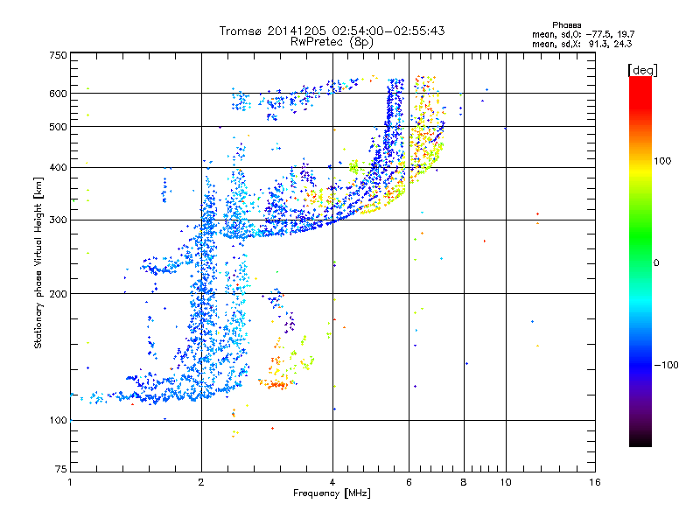Viewport: 700px width, 525px height.
Task: Click the x-axis '1' tick label
Action: pyautogui.click(x=70, y=482)
